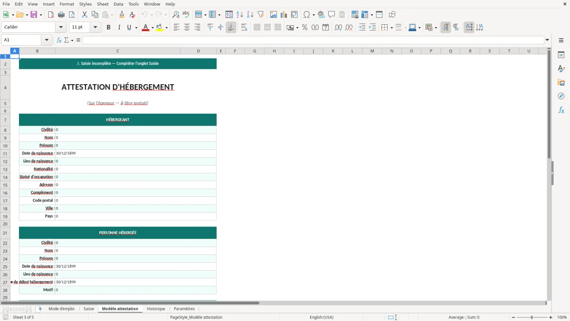The width and height of the screenshot is (570, 321).
Task: Align cell content to bottom
Action: coord(231,28)
